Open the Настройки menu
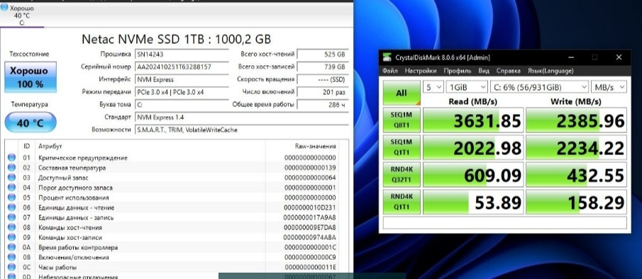 (x=421, y=71)
